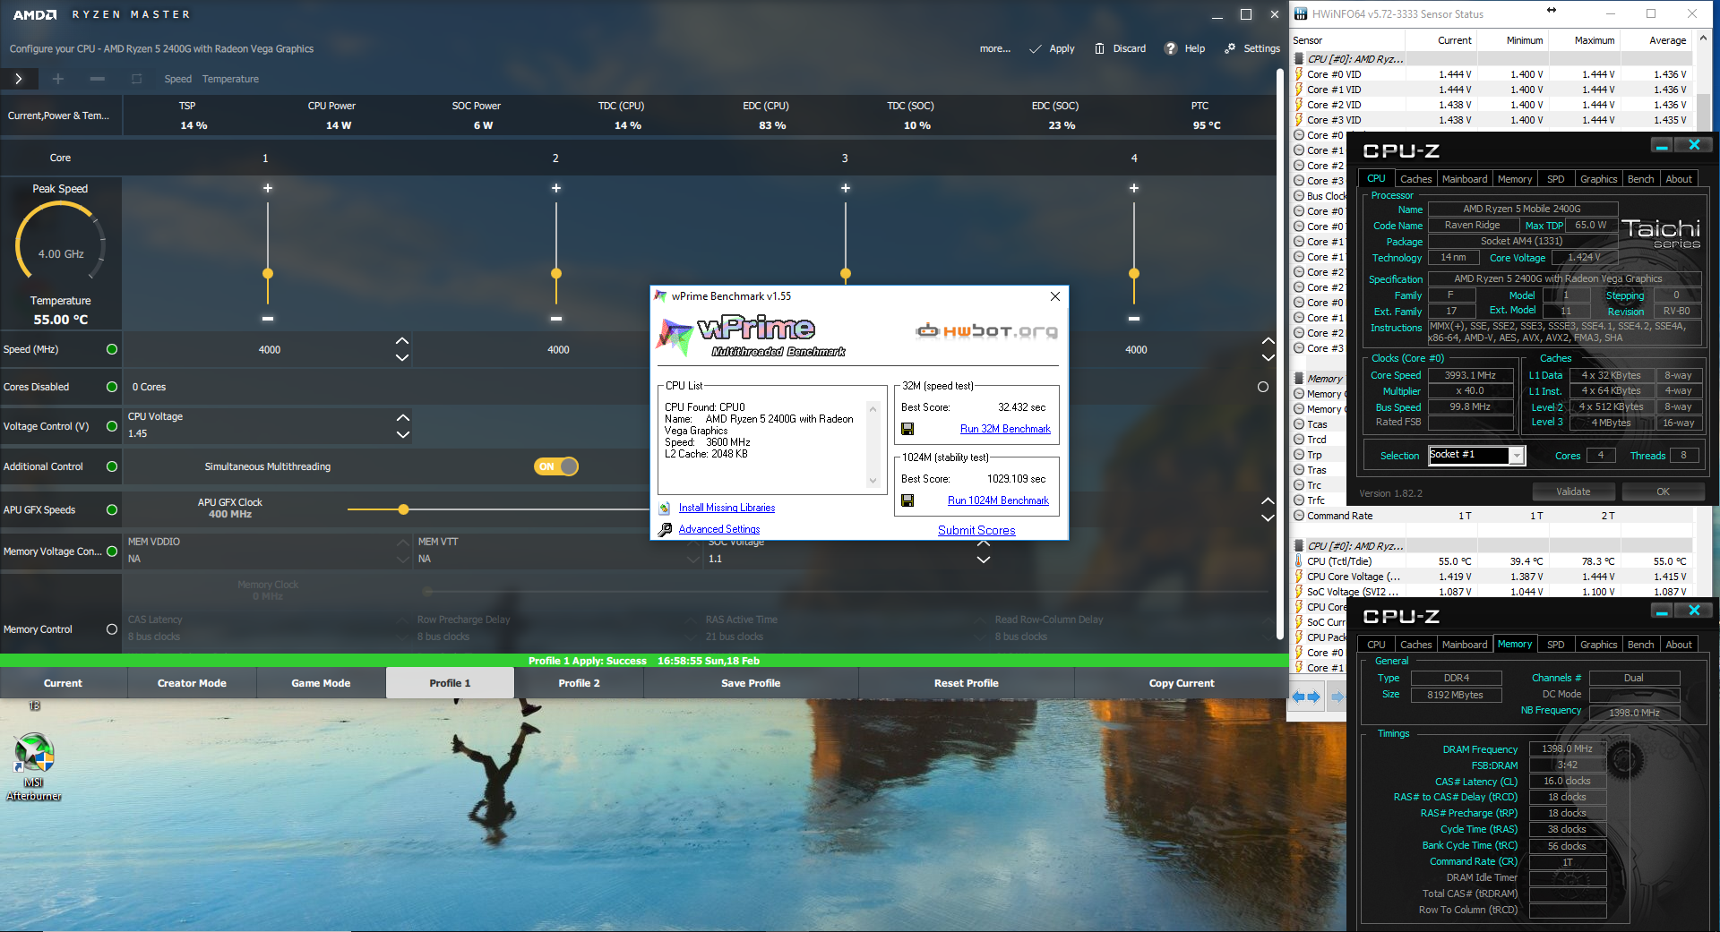Image resolution: width=1720 pixels, height=932 pixels.
Task: Toggle Memory Voltage Control circle
Action: pos(112,552)
